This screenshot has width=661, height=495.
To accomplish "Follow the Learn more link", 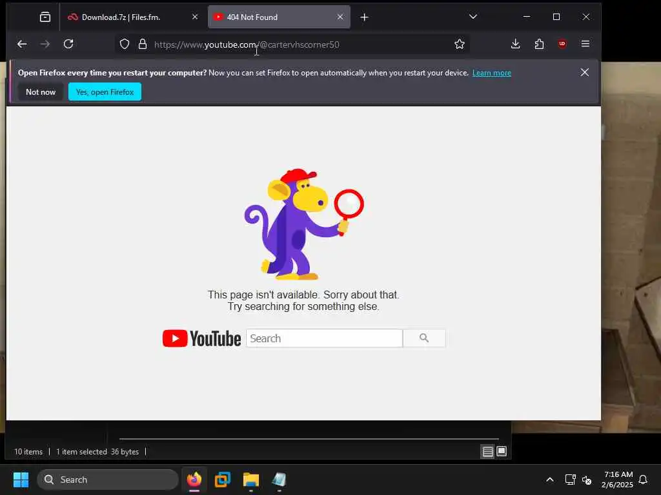I will pyautogui.click(x=491, y=73).
